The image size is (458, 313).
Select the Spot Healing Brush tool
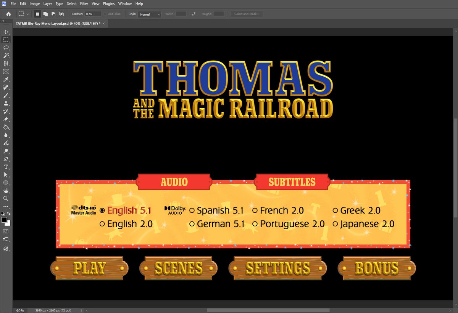[x=6, y=87]
